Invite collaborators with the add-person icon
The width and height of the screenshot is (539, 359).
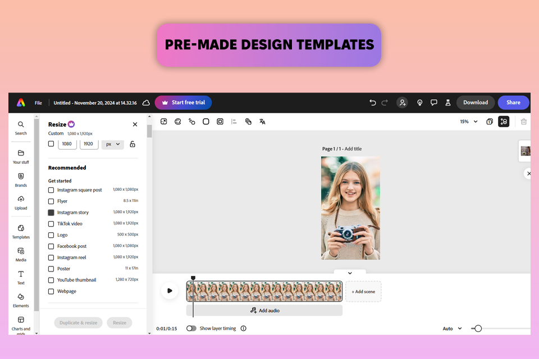[402, 103]
